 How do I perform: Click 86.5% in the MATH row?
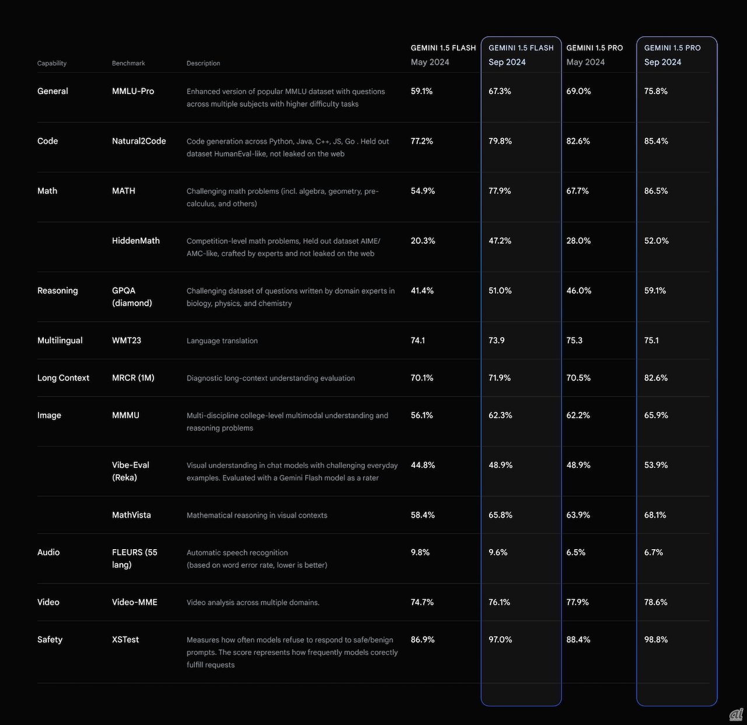coord(656,190)
